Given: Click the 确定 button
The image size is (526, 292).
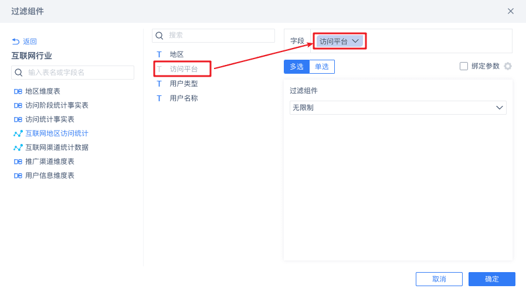Looking at the screenshot, I should pos(491,279).
